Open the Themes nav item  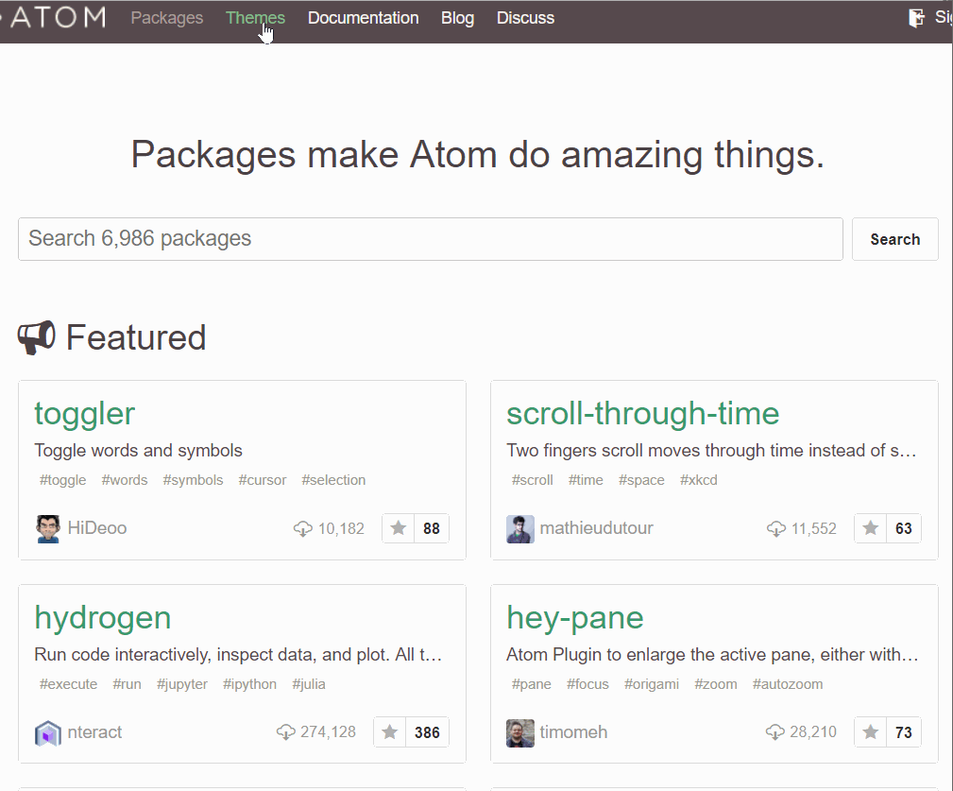click(255, 18)
